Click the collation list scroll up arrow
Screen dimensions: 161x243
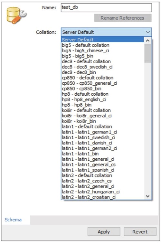[148, 41]
